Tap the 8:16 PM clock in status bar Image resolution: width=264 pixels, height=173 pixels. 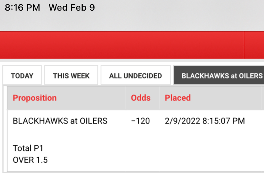[x=22, y=8]
